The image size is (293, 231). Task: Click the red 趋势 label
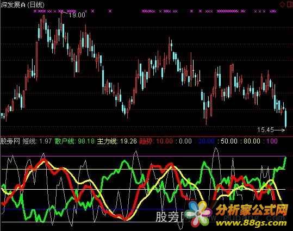tap(146, 141)
